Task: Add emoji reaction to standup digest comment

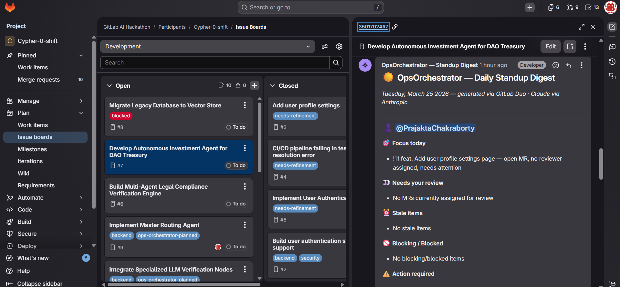Action: [x=556, y=65]
